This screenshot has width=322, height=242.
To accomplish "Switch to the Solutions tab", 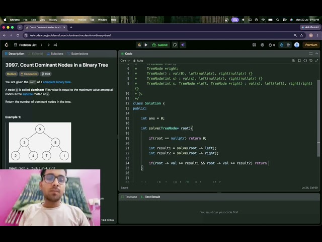I will [x=55, y=54].
